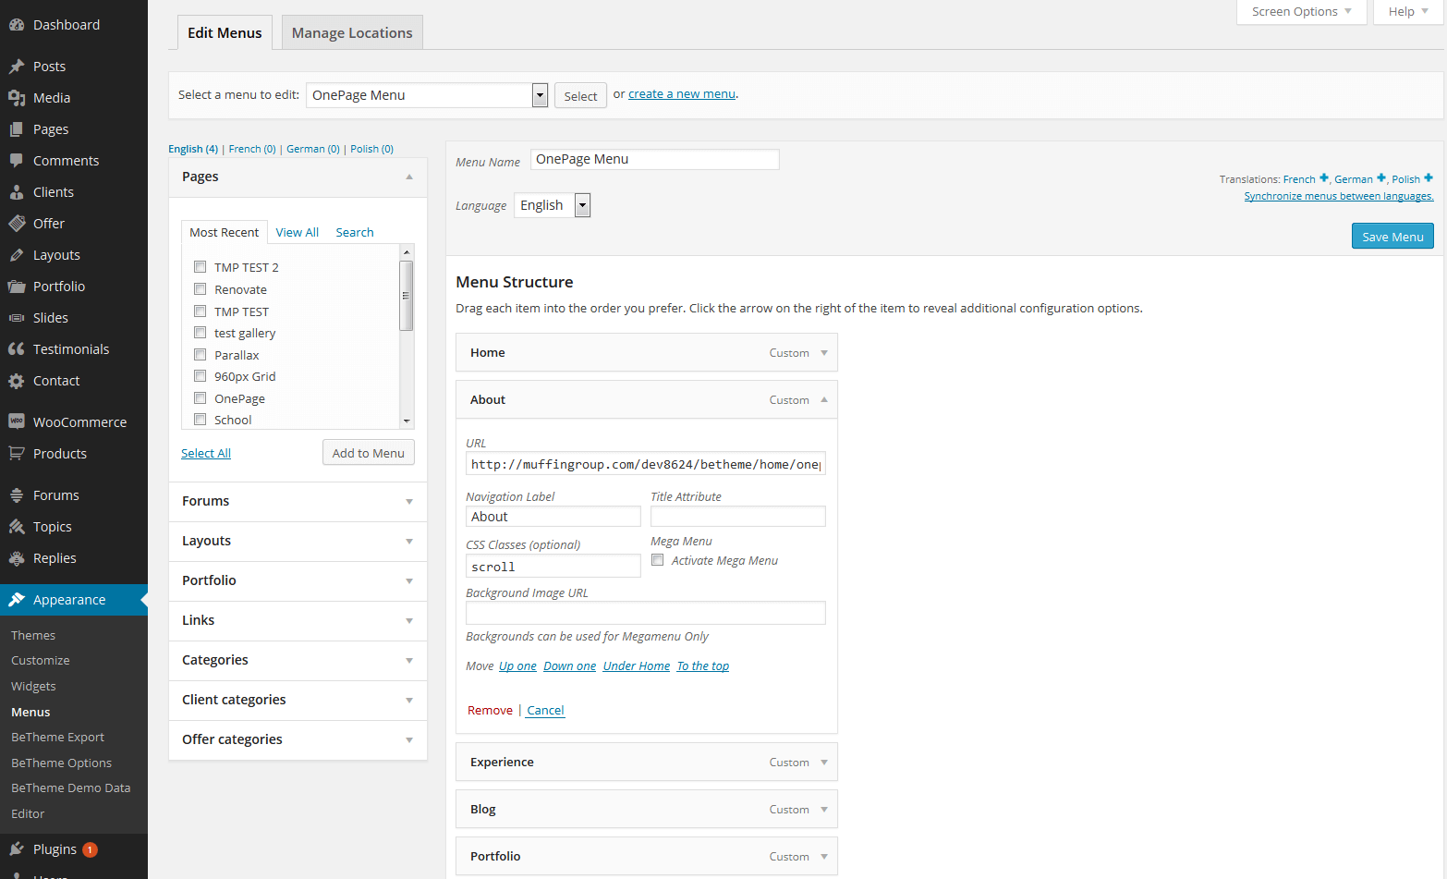
Task: Open Media via its sidebar icon
Action: click(x=17, y=98)
